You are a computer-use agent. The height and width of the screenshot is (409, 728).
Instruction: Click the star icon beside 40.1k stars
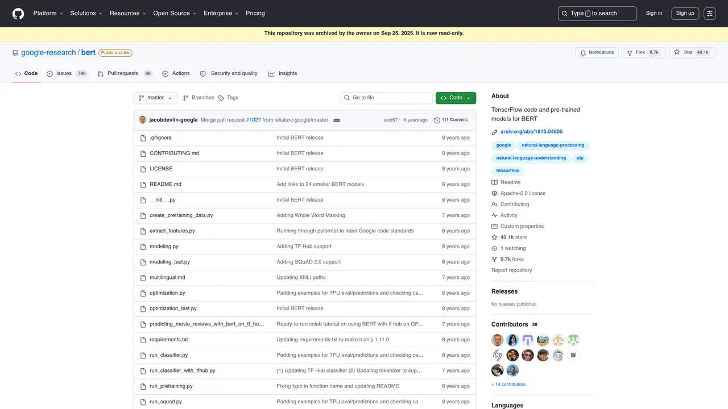(495, 237)
